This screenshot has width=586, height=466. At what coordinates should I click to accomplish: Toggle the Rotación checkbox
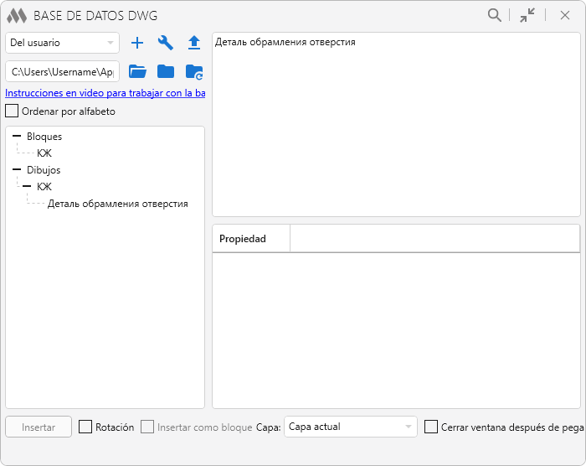(x=85, y=427)
